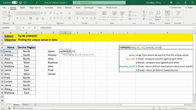The image size is (196, 110).
Task: Switch to the Data tab
Action: pyautogui.click(x=59, y=7)
